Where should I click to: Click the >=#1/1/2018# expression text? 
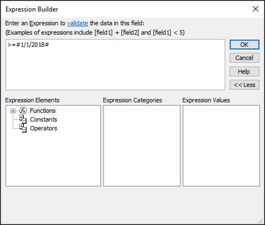[x=28, y=45]
